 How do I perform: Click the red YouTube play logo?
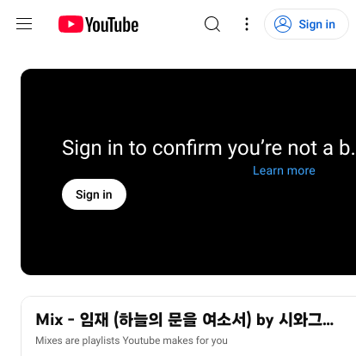pyautogui.click(x=71, y=24)
